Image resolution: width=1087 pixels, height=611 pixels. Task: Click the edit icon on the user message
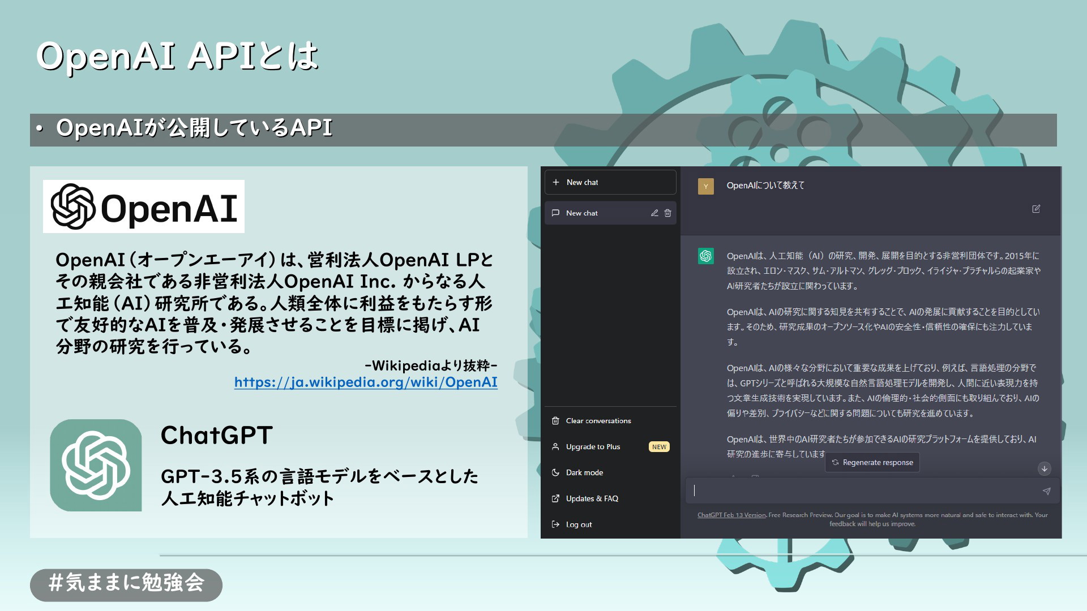click(1036, 209)
